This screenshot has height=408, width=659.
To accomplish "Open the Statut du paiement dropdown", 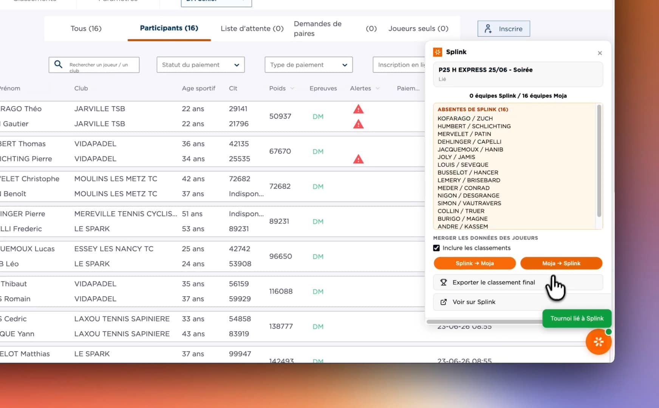I will (x=201, y=65).
